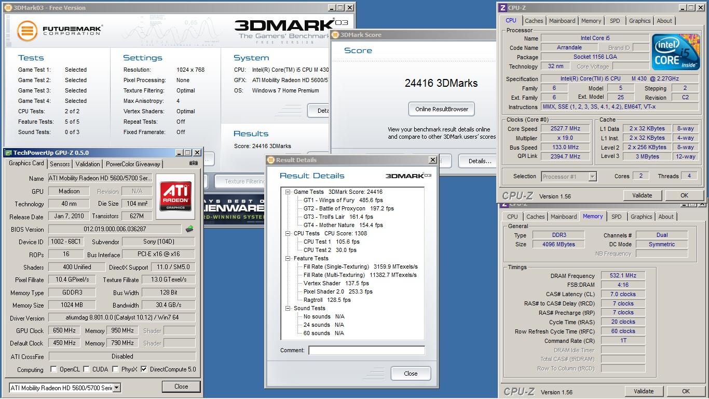This screenshot has width=709, height=399.
Task: Click the Online ResultBrowser button
Action: 442,109
